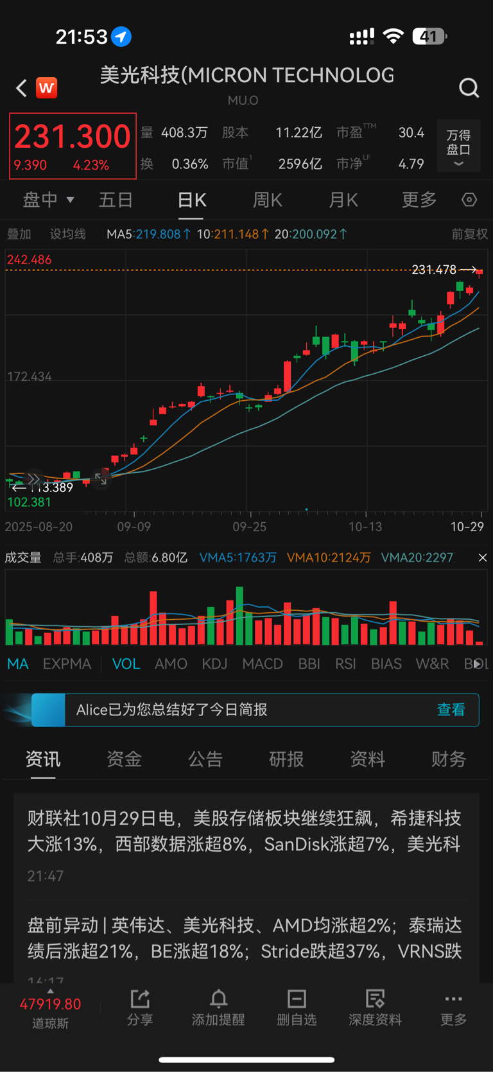493x1072 pixels.
Task: Tap the 10-13 date axis label
Action: click(365, 527)
